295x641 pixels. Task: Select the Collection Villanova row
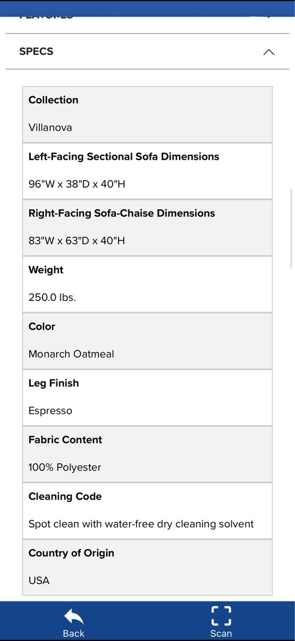pos(147,114)
